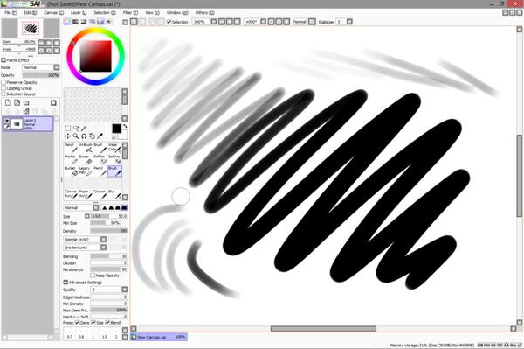Select the Paper Acryl brush
The image size is (524, 349).
[86, 194]
